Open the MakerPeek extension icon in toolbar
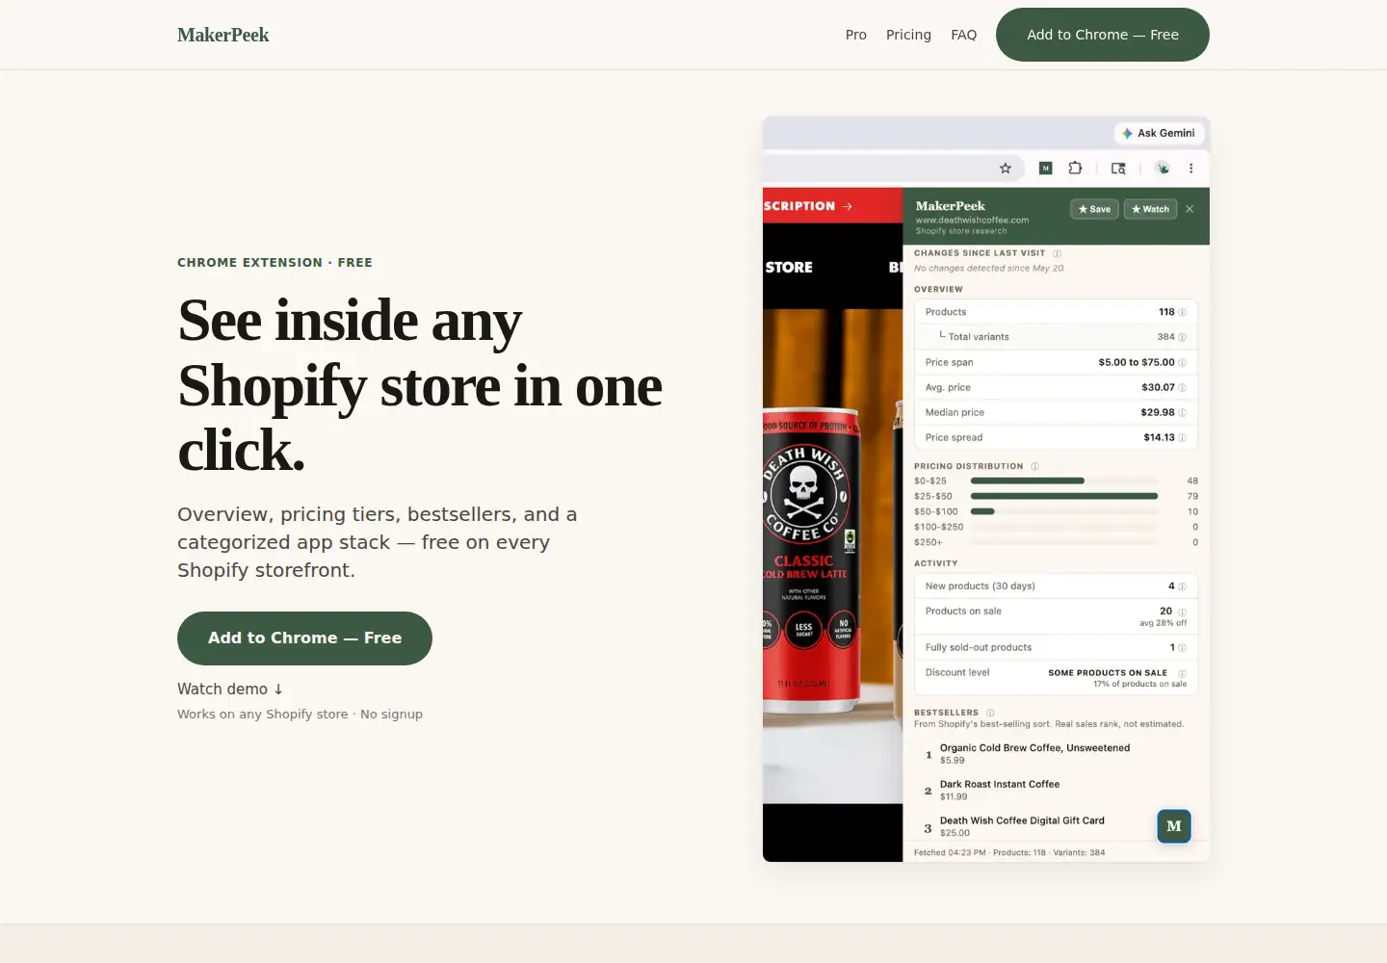 [1045, 169]
